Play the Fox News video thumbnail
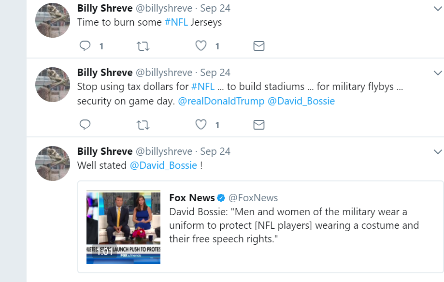The width and height of the screenshot is (444, 282). click(x=123, y=227)
